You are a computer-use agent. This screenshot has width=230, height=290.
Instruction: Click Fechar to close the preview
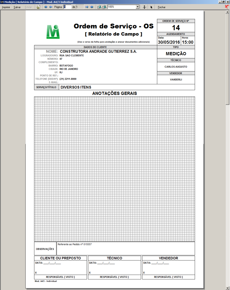point(161,7)
